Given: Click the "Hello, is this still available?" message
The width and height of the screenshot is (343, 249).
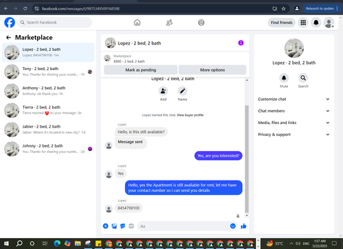Looking at the screenshot, I should [x=141, y=132].
